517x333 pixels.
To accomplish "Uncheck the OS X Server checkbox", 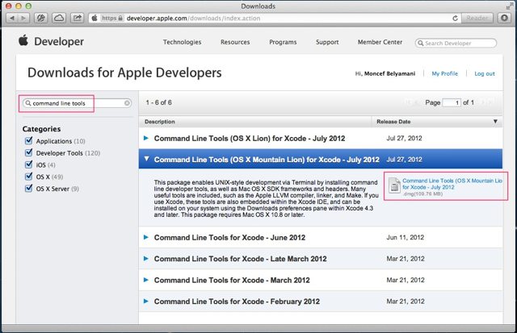I will click(x=29, y=189).
